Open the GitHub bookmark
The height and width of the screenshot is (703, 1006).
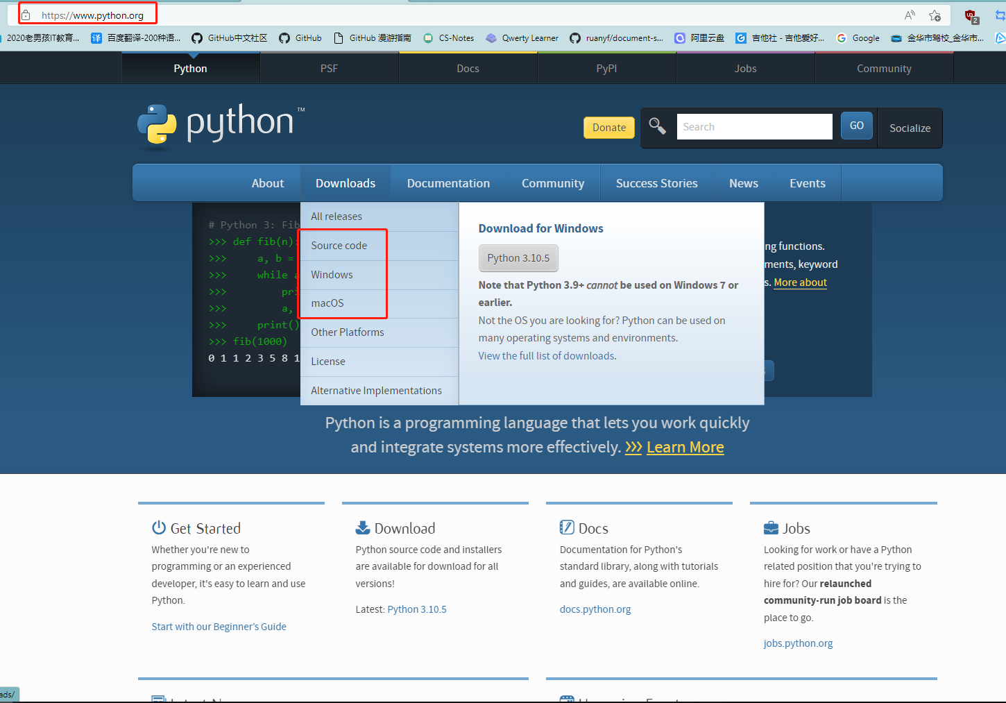pyautogui.click(x=300, y=38)
